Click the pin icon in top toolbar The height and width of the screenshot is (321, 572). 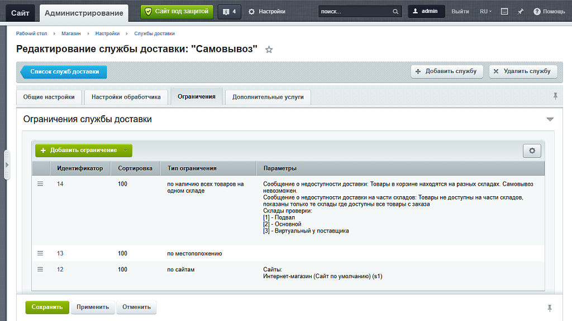coord(521,11)
